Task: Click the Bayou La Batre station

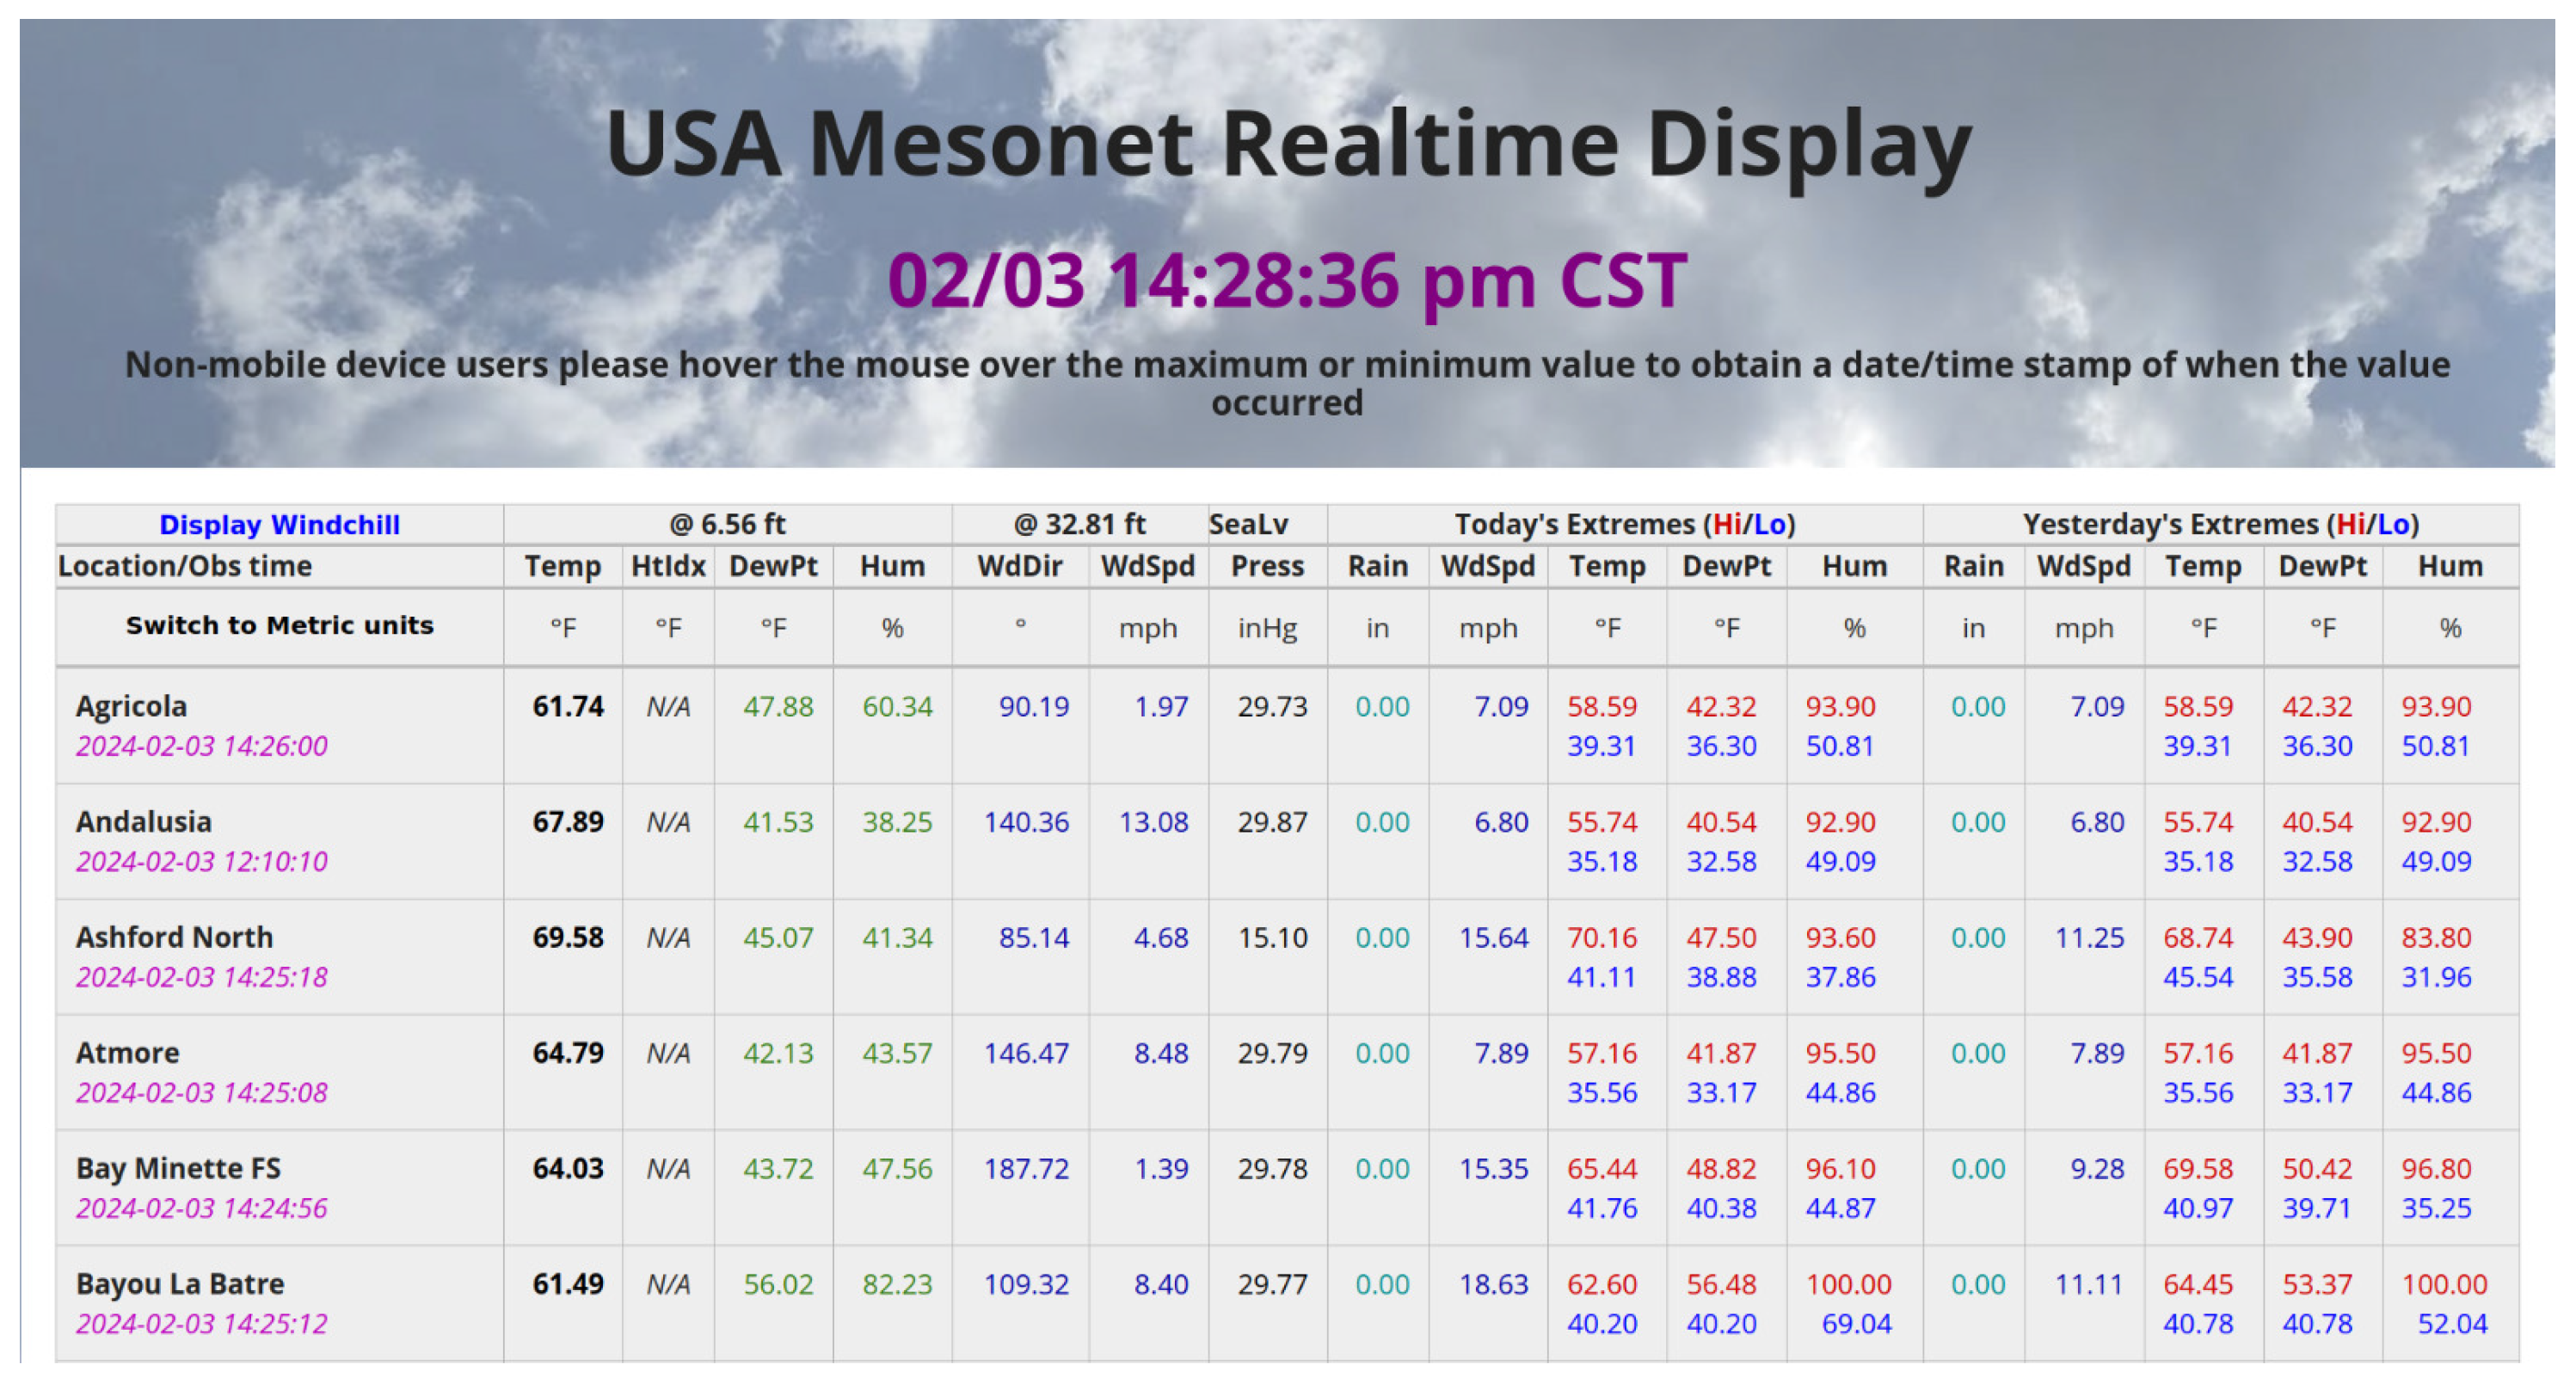Action: click(180, 1283)
